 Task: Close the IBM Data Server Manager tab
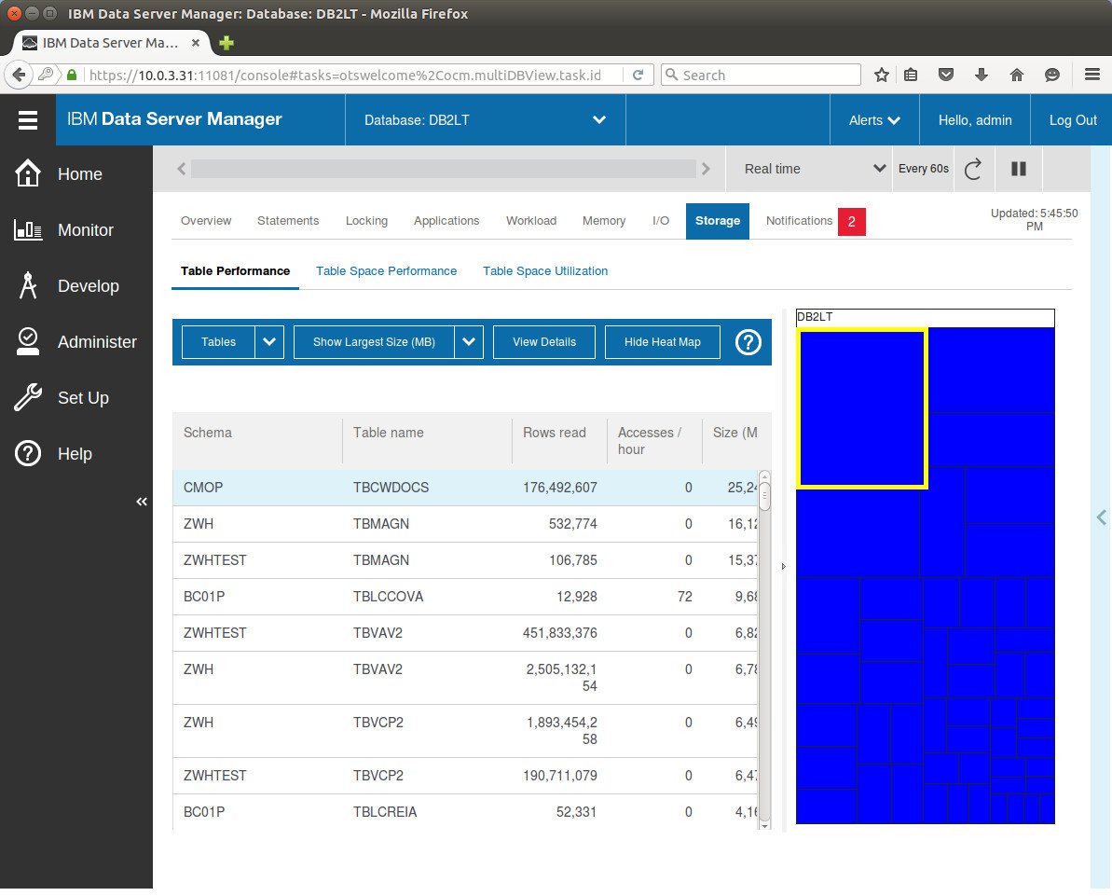[x=196, y=43]
